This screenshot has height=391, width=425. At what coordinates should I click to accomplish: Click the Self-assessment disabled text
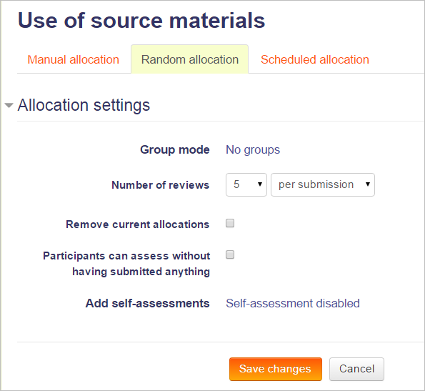[293, 303]
